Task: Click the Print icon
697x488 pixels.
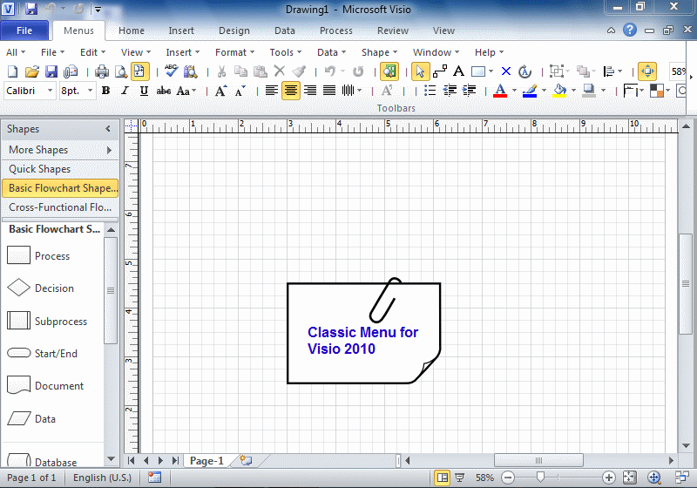Action: tap(102, 71)
